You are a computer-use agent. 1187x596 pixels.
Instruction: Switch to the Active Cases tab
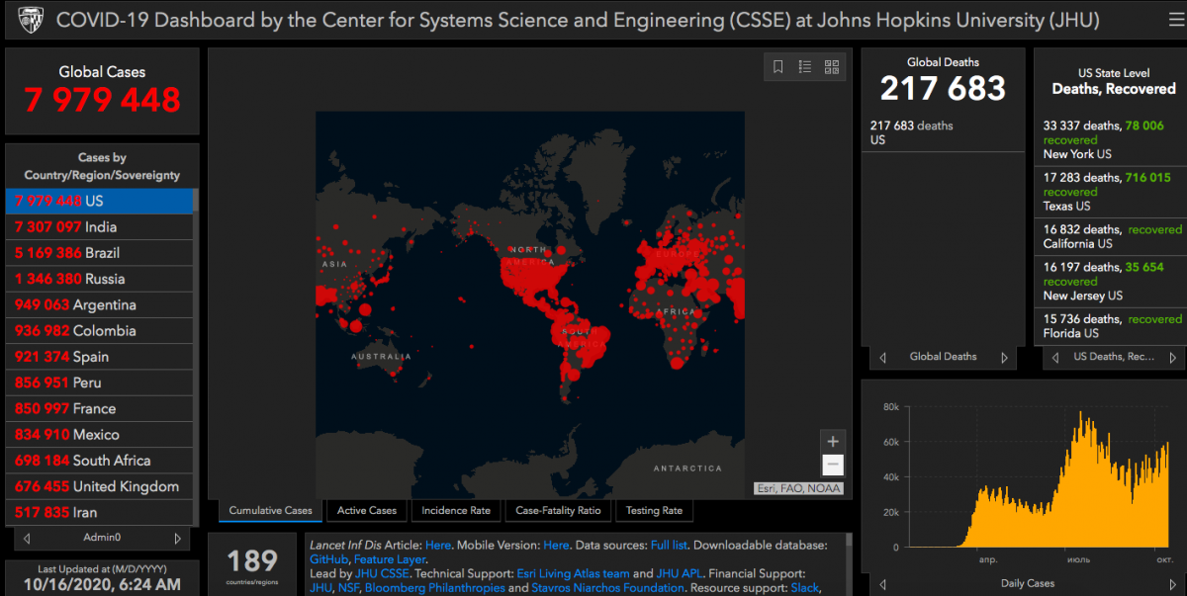click(x=367, y=511)
